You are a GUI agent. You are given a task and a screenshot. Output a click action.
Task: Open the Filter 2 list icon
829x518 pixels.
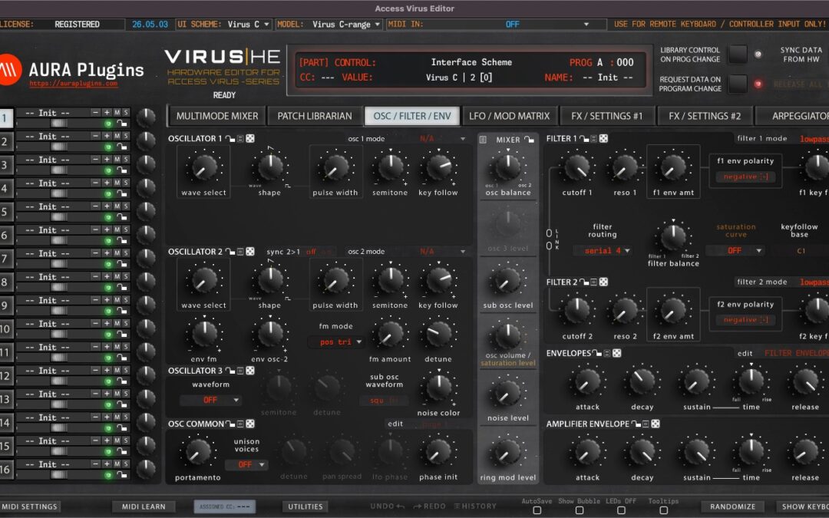coord(593,282)
